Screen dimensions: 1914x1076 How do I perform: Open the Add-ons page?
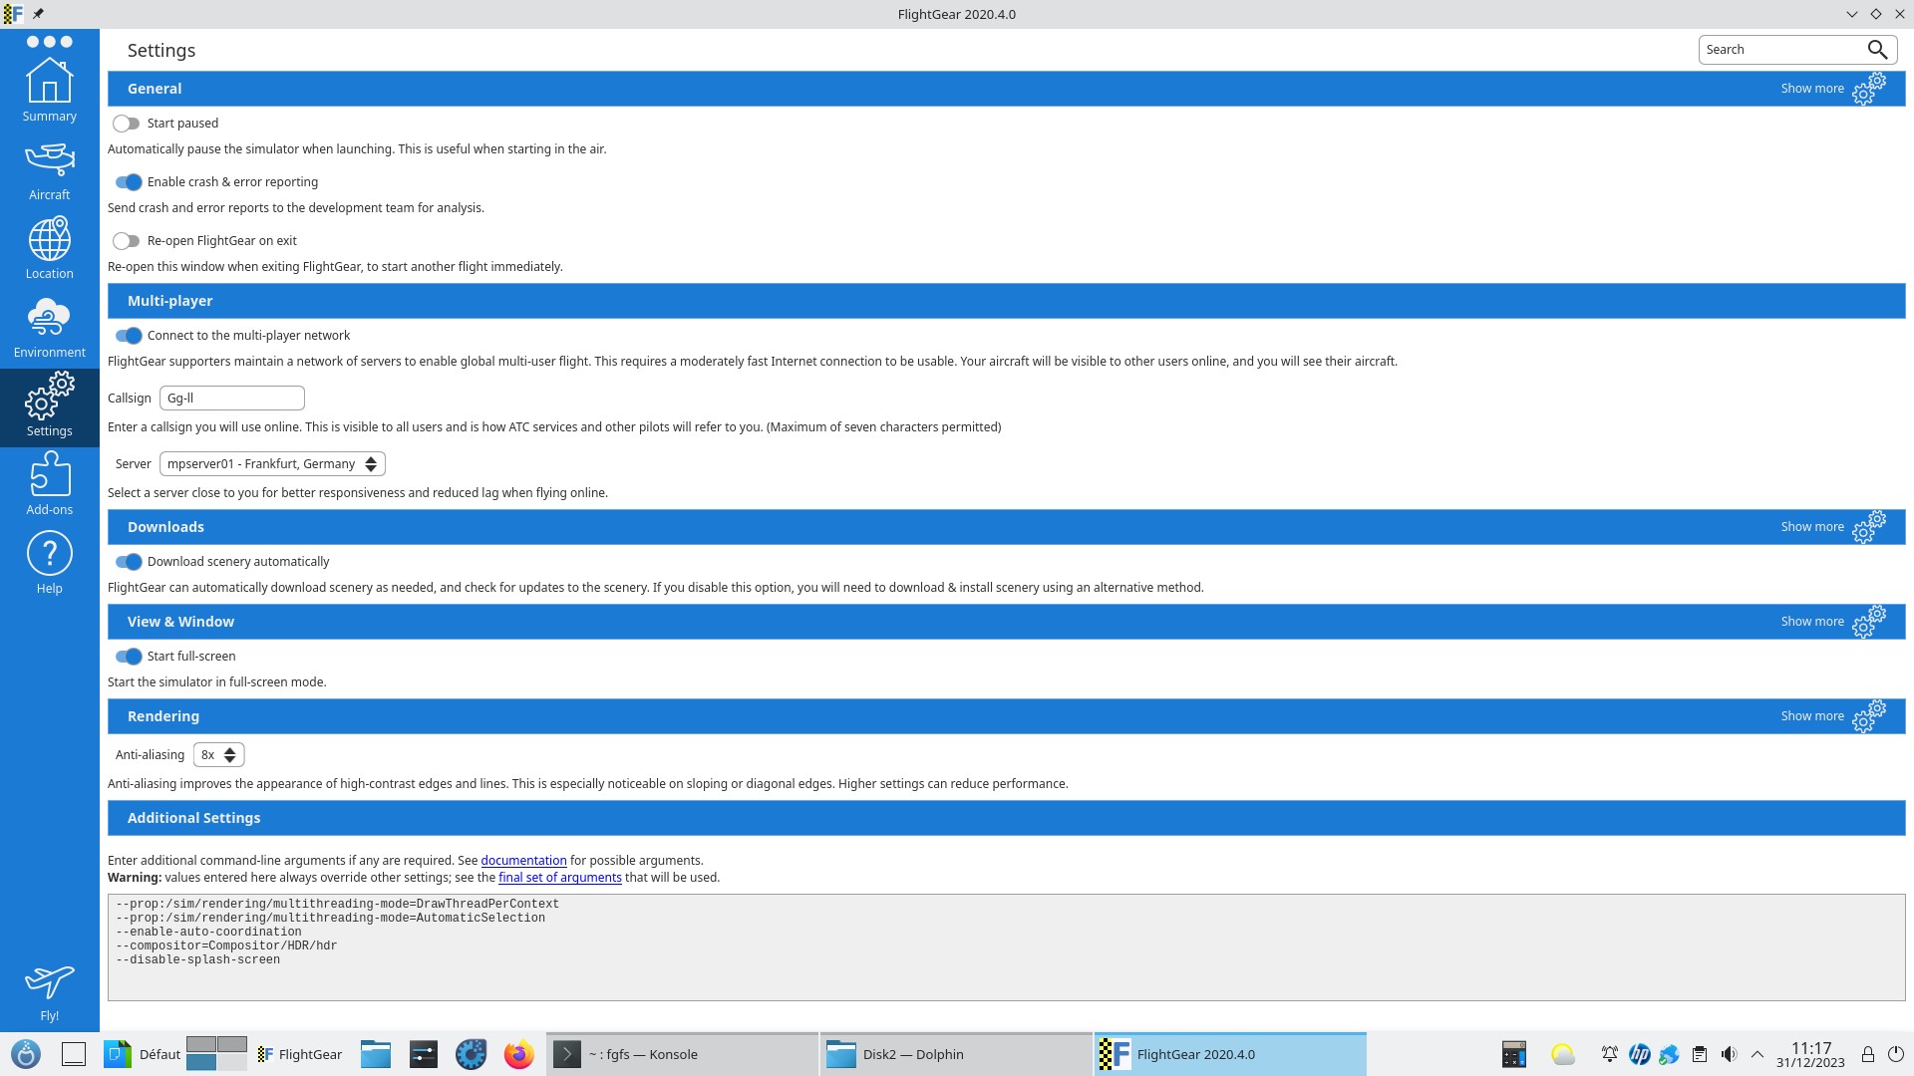pos(49,485)
